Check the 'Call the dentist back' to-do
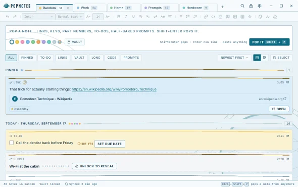The height and width of the screenshot is (187, 298). point(12,143)
